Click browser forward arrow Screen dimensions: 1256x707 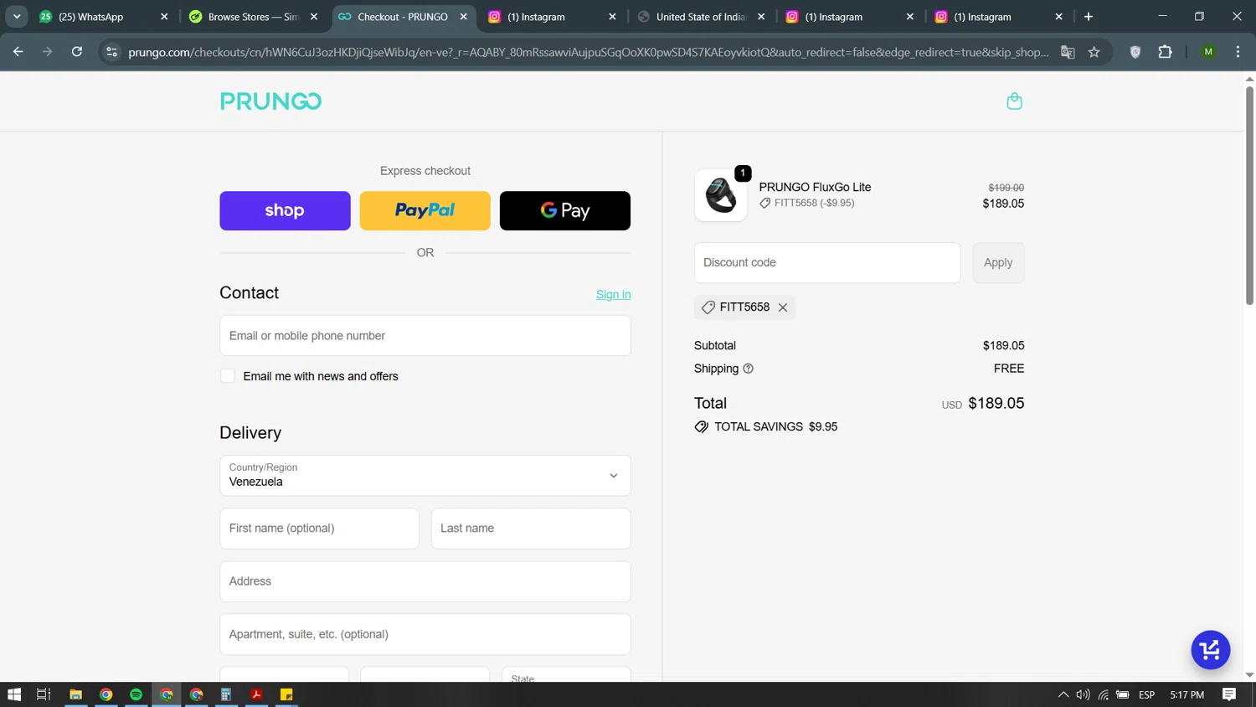coord(48,52)
